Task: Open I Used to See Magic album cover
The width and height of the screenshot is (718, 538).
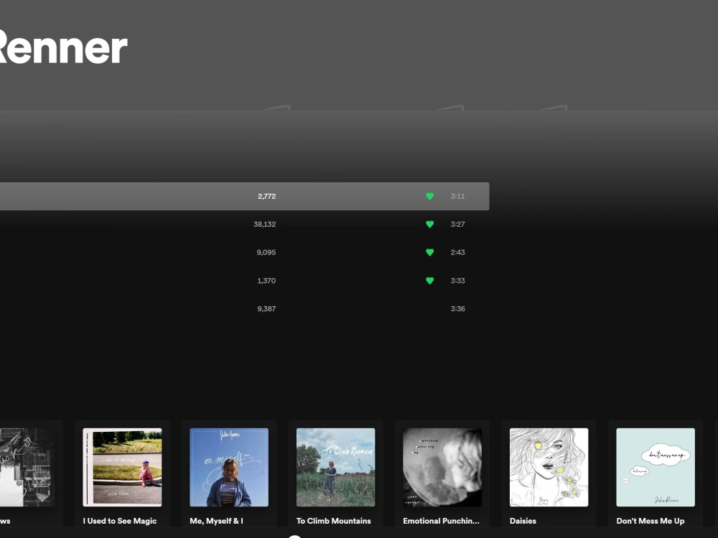Action: coord(122,467)
